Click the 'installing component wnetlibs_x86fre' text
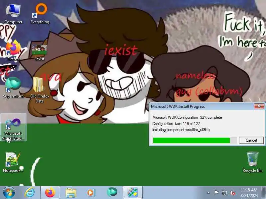The image size is (266, 199). tap(181, 130)
